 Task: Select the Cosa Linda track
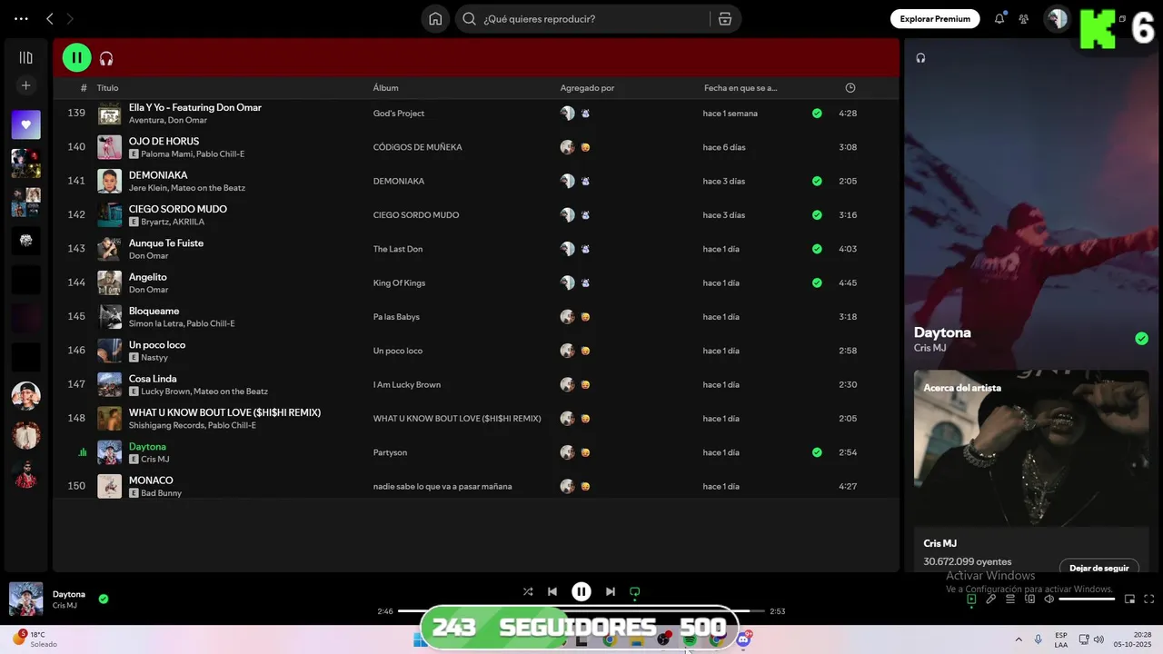[153, 379]
